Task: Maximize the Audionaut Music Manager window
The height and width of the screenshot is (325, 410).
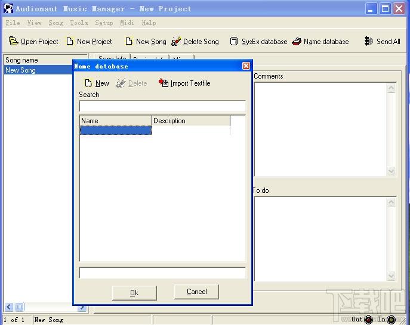Action: (385, 9)
